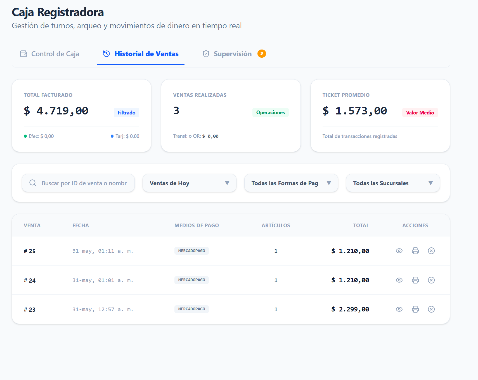Click the orange badge showing 2
Screen dimensions: 478x380
[x=262, y=53]
